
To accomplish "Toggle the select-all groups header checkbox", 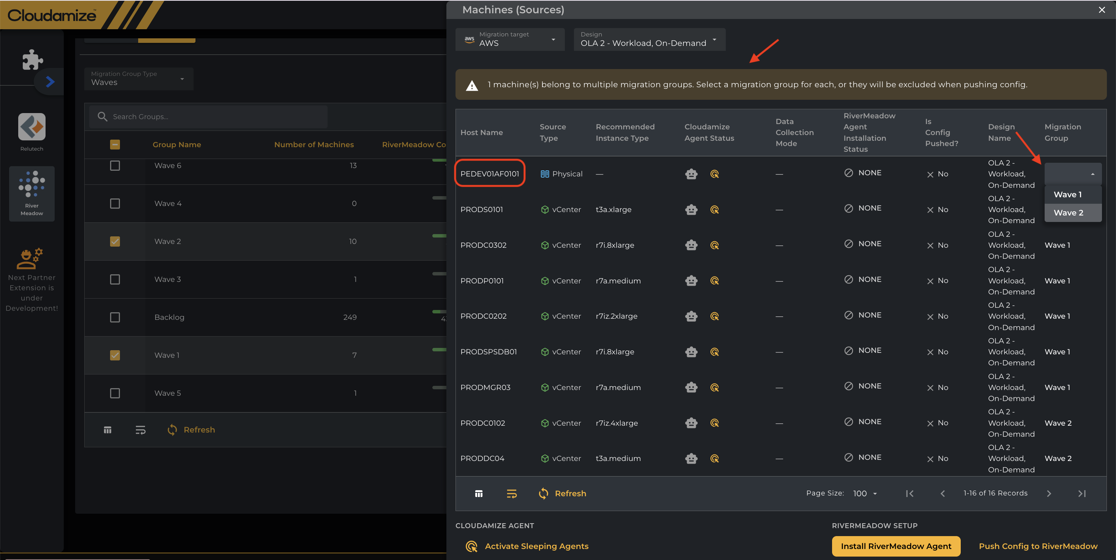I will point(115,145).
